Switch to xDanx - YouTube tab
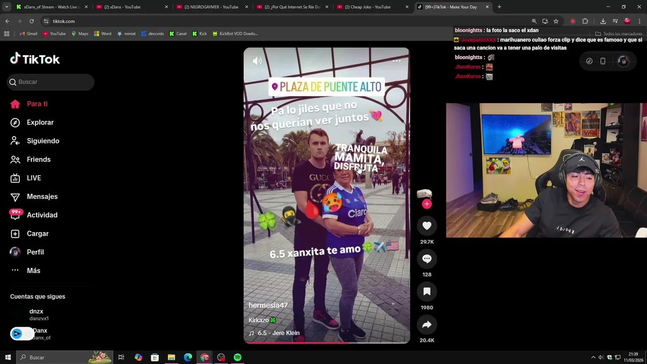The width and height of the screenshot is (647, 364). tap(132, 7)
